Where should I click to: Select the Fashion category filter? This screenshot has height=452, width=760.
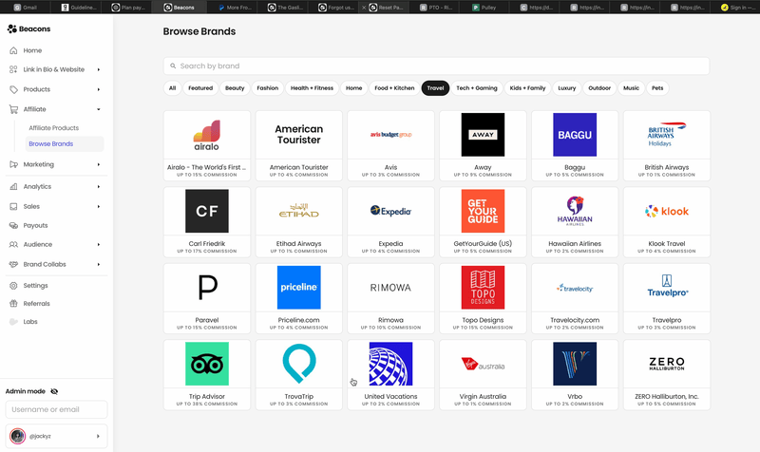[268, 88]
